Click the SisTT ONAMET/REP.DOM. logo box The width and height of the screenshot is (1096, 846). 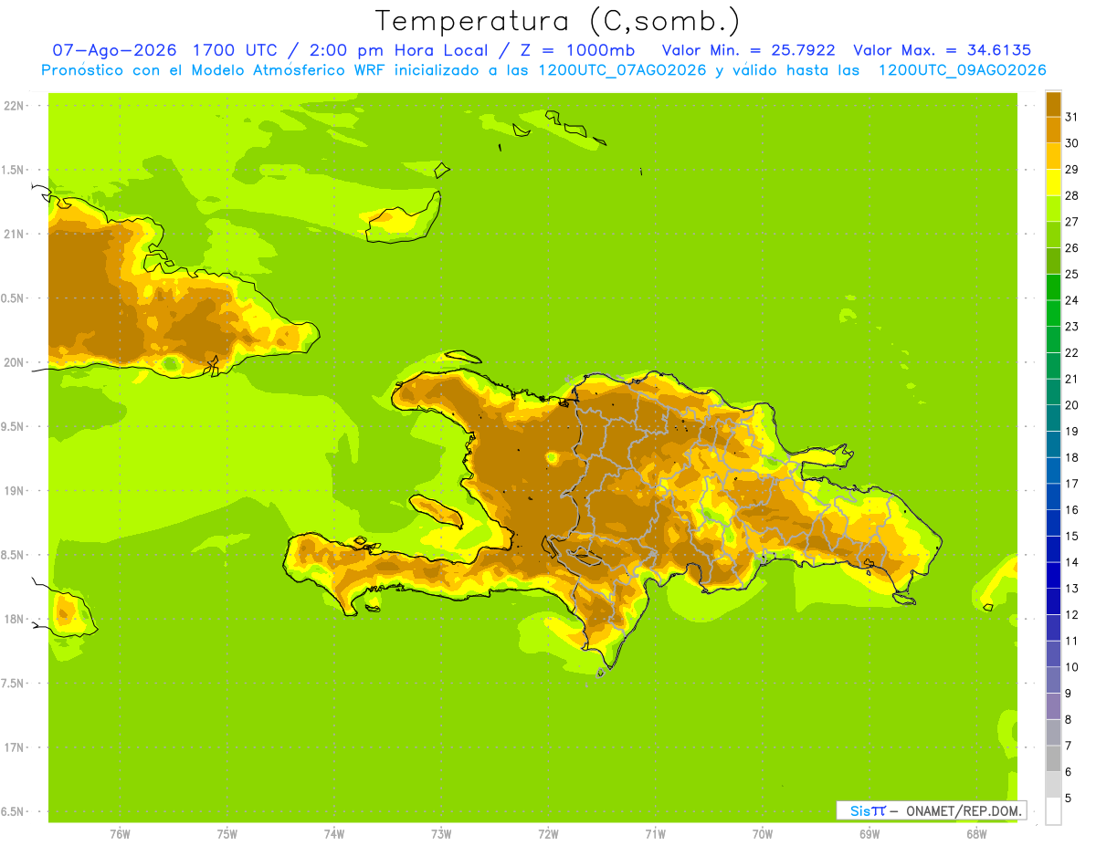[932, 810]
